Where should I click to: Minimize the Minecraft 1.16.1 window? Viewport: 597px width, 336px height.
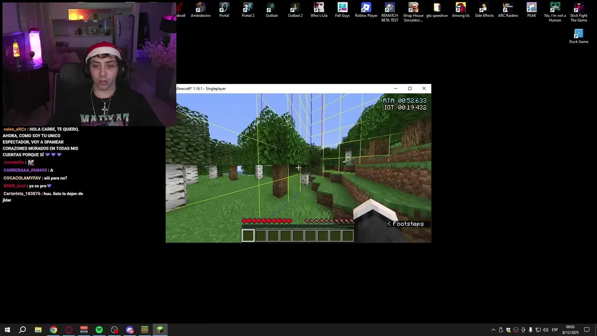396,89
